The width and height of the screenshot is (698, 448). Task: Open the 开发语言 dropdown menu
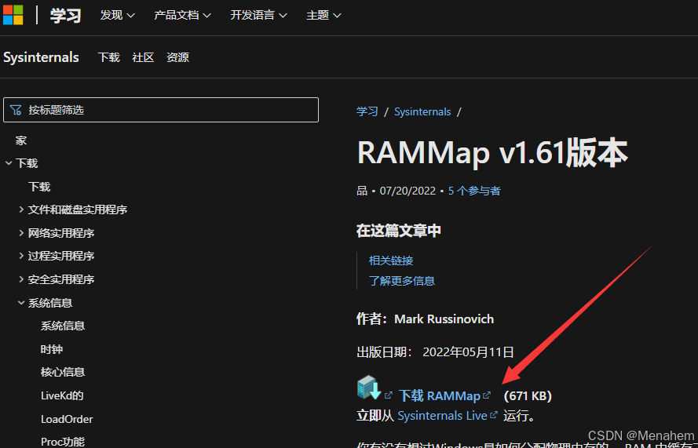click(258, 15)
